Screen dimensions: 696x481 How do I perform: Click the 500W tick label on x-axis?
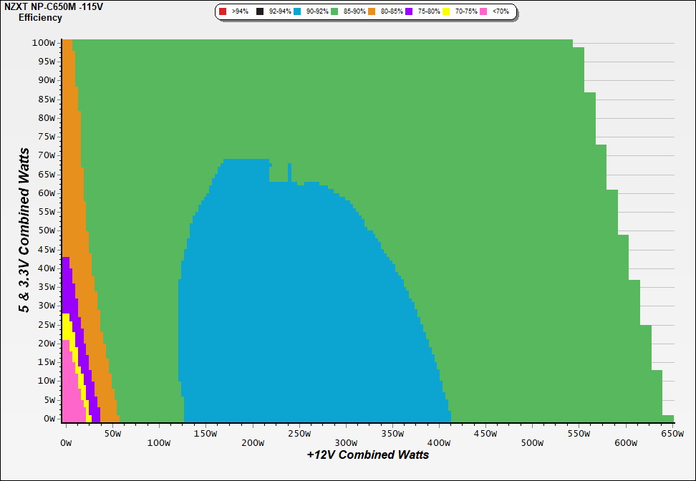pos(532,434)
